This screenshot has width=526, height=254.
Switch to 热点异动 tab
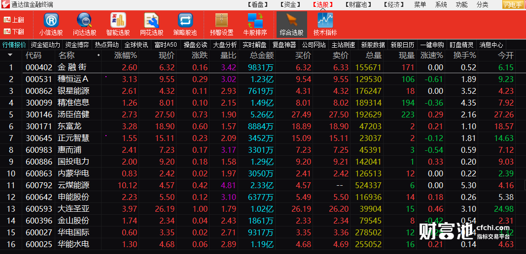(x=106, y=45)
